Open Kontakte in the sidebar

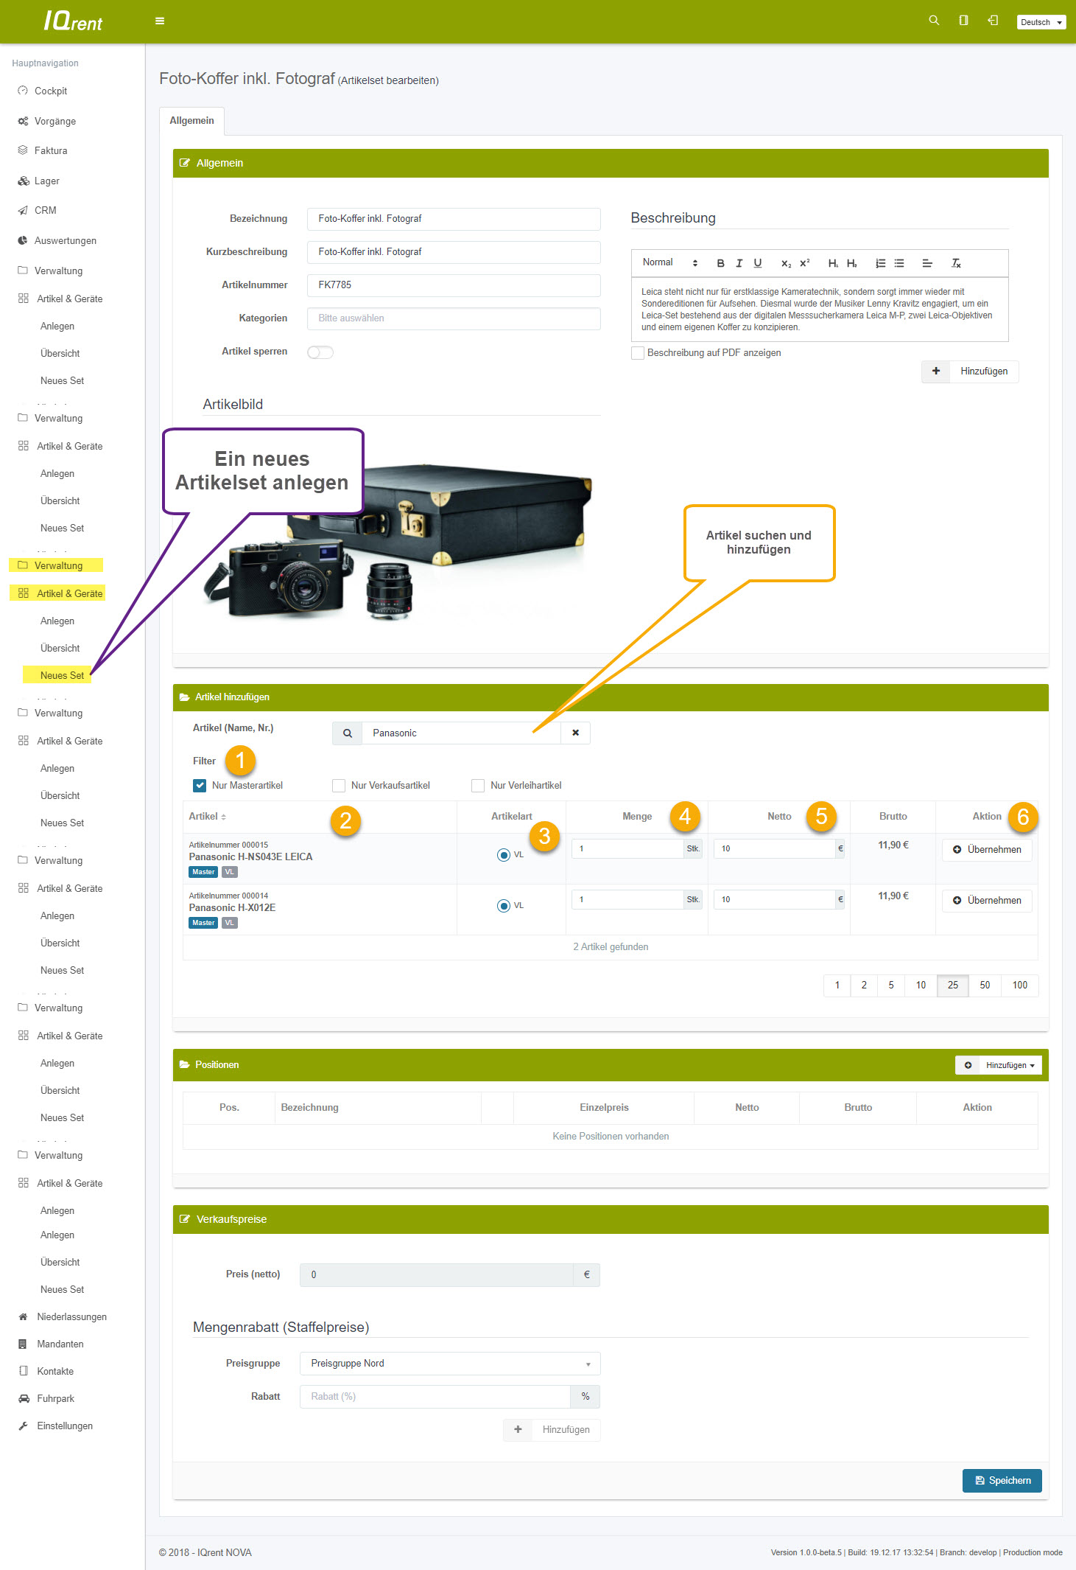pos(55,1371)
